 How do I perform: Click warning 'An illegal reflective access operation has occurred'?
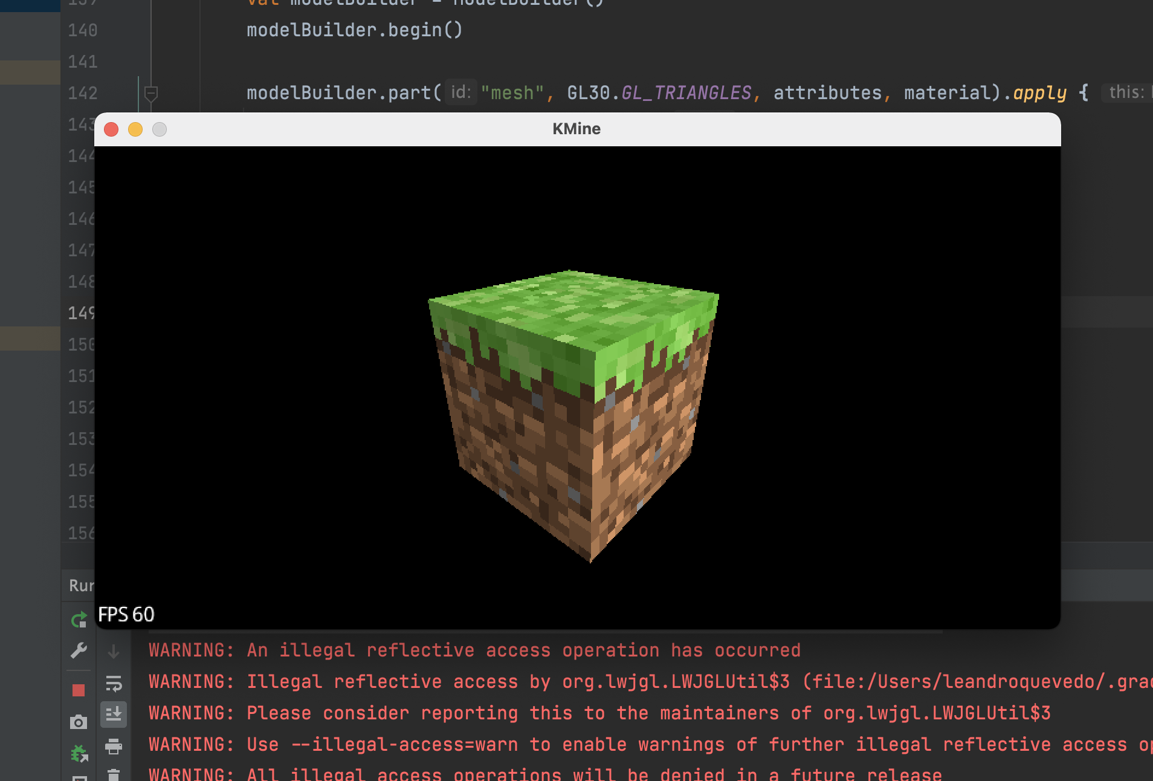(x=474, y=650)
